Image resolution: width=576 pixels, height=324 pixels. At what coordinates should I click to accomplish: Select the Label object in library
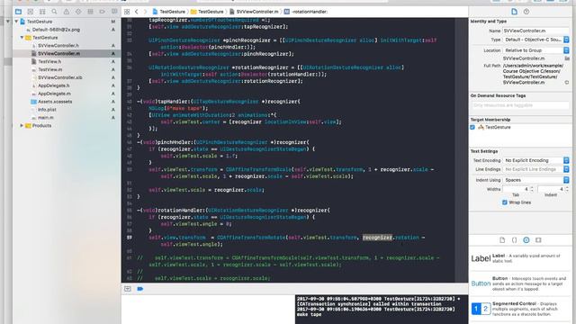(519, 258)
